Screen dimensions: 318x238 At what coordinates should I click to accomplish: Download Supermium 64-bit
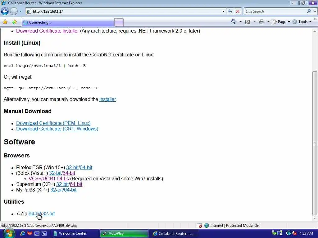click(x=76, y=184)
